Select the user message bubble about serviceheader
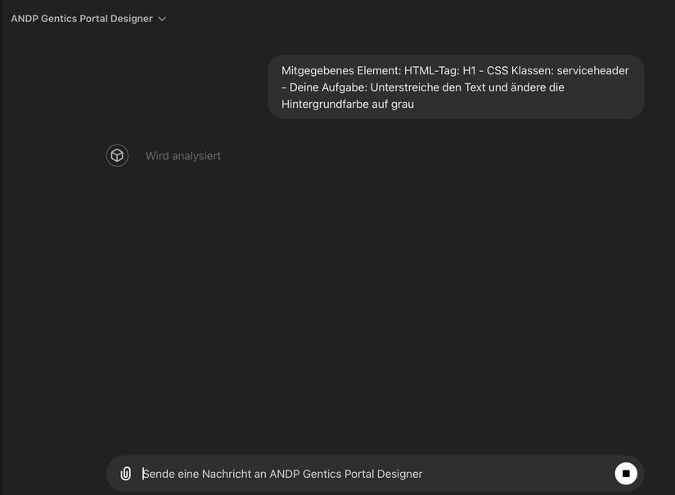 (455, 87)
